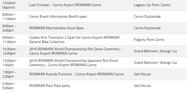Select Cairns Event Information Booth open row
The image size is (187, 93).
click(94, 17)
